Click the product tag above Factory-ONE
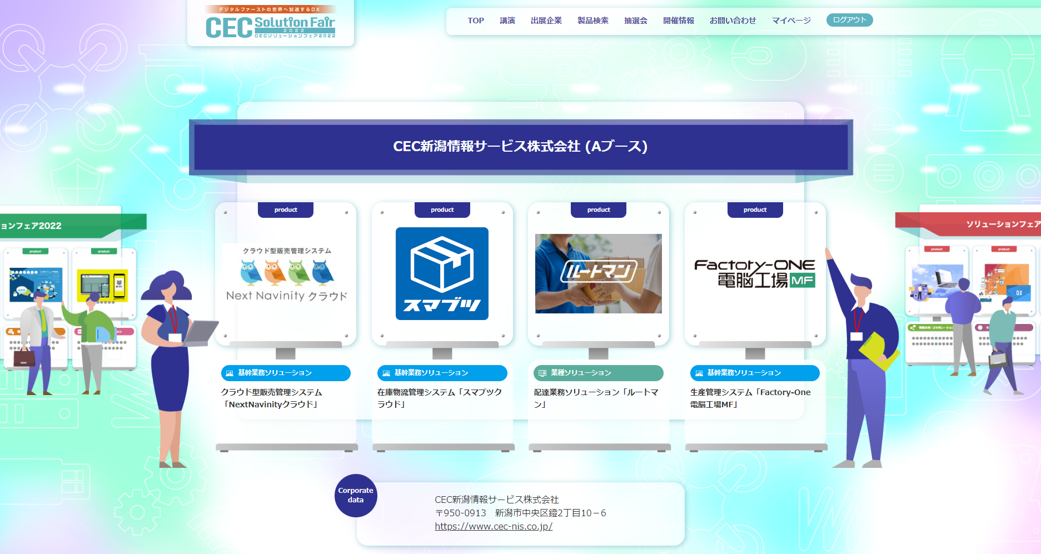 pyautogui.click(x=755, y=210)
